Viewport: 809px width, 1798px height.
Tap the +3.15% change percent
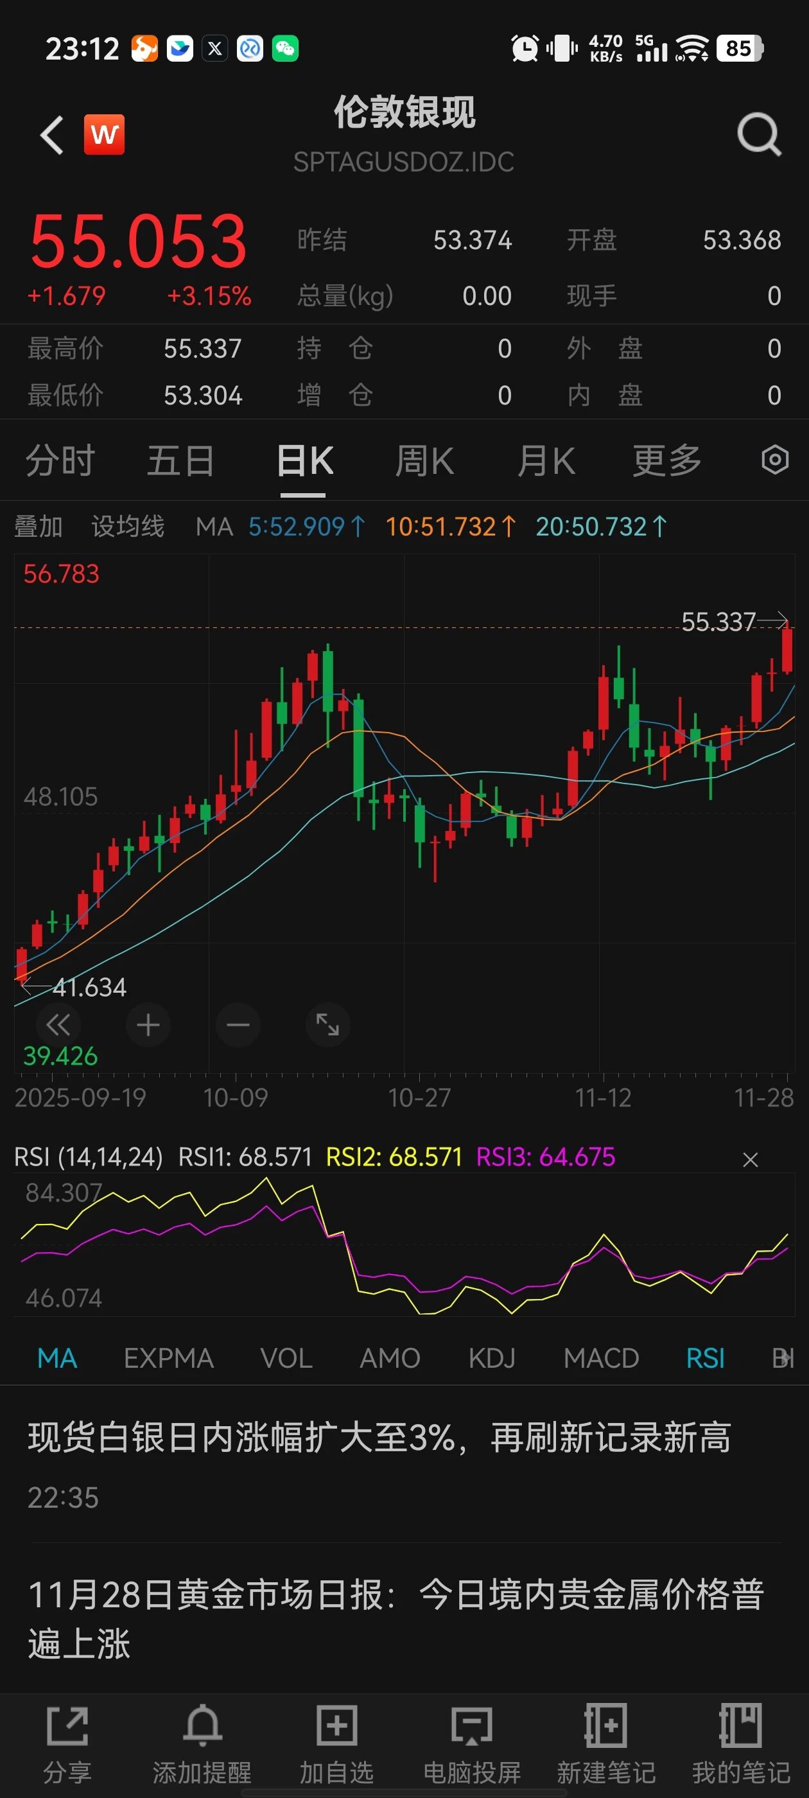pos(209,296)
